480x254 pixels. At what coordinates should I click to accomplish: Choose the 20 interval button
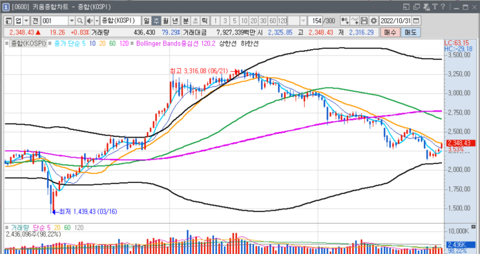point(253,21)
